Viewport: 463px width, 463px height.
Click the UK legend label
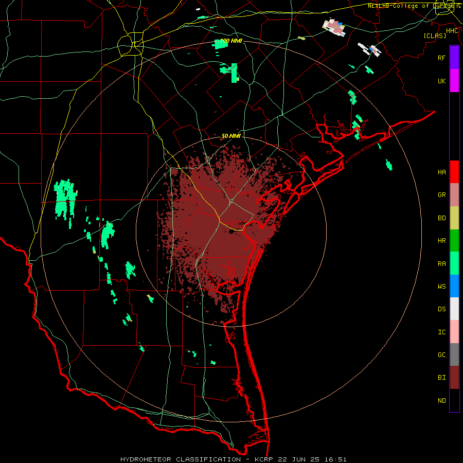point(441,81)
